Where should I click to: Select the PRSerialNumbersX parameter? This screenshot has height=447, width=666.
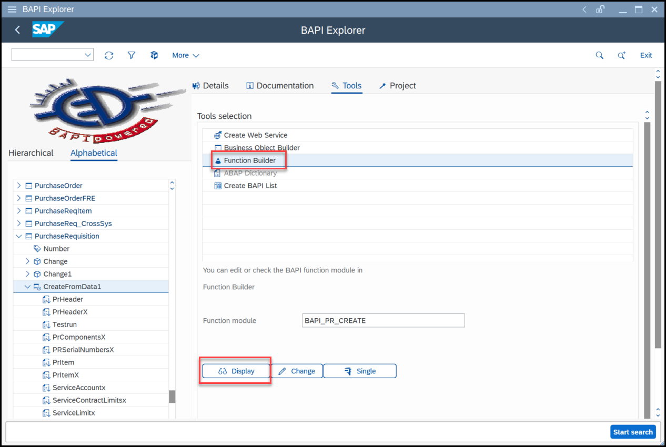(x=83, y=350)
